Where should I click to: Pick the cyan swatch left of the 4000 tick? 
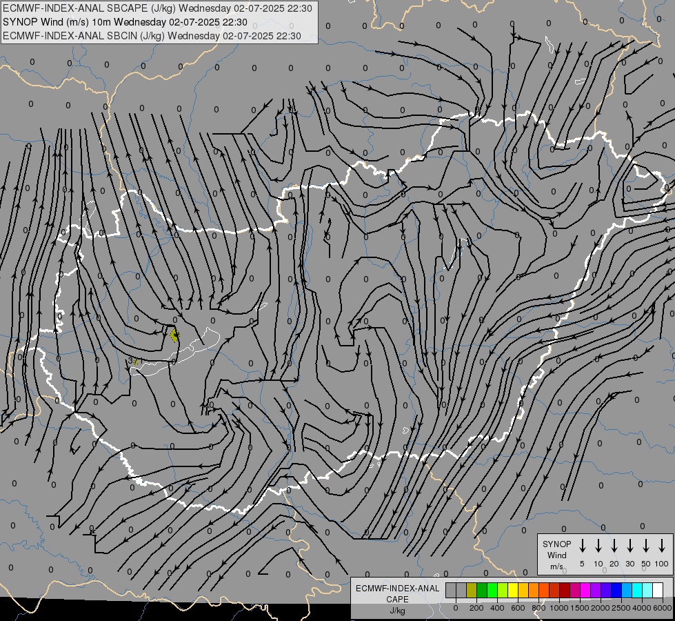click(x=636, y=590)
